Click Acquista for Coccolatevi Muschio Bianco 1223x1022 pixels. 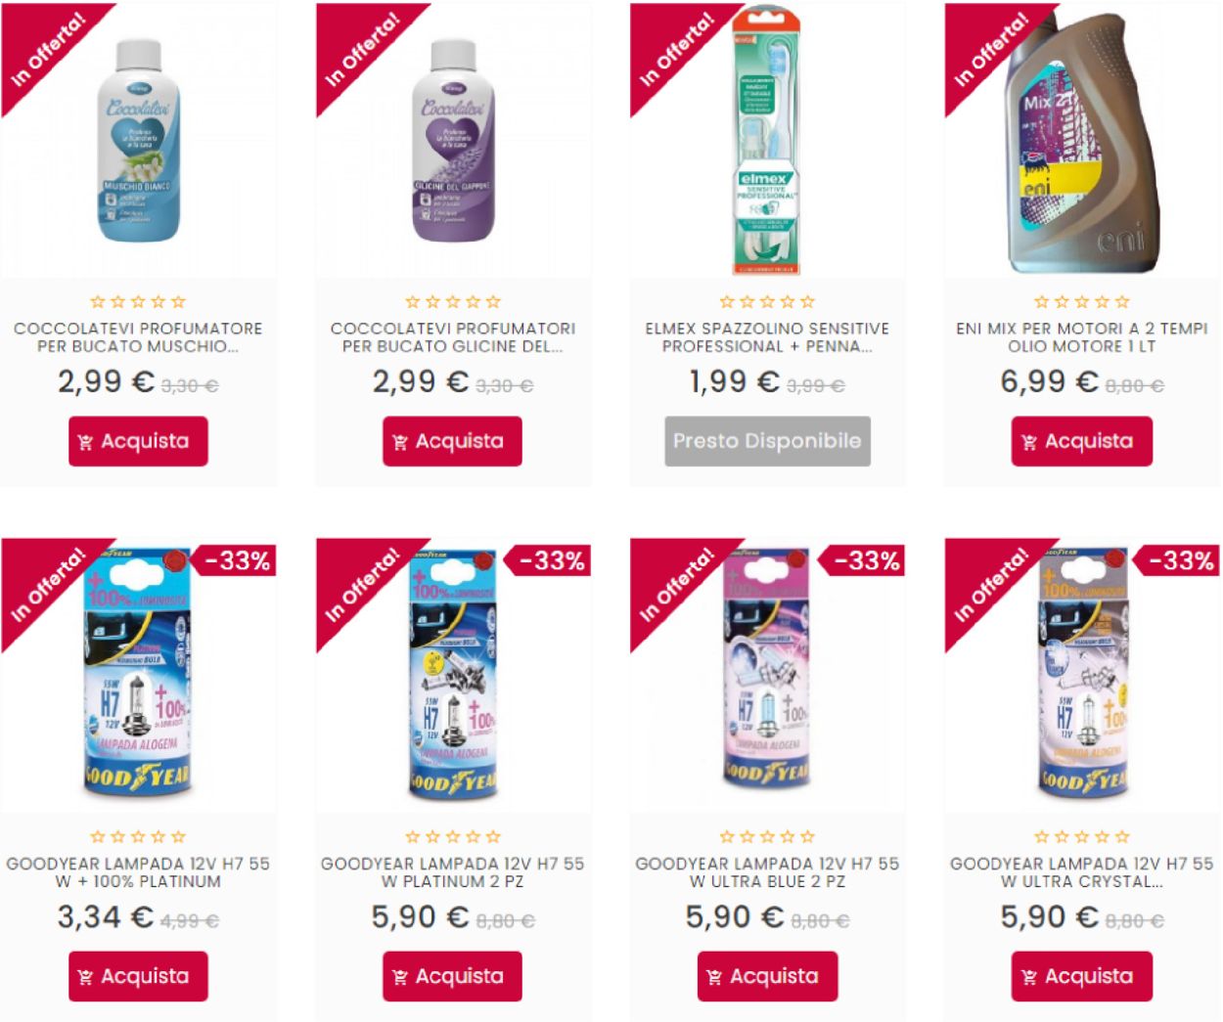[138, 441]
